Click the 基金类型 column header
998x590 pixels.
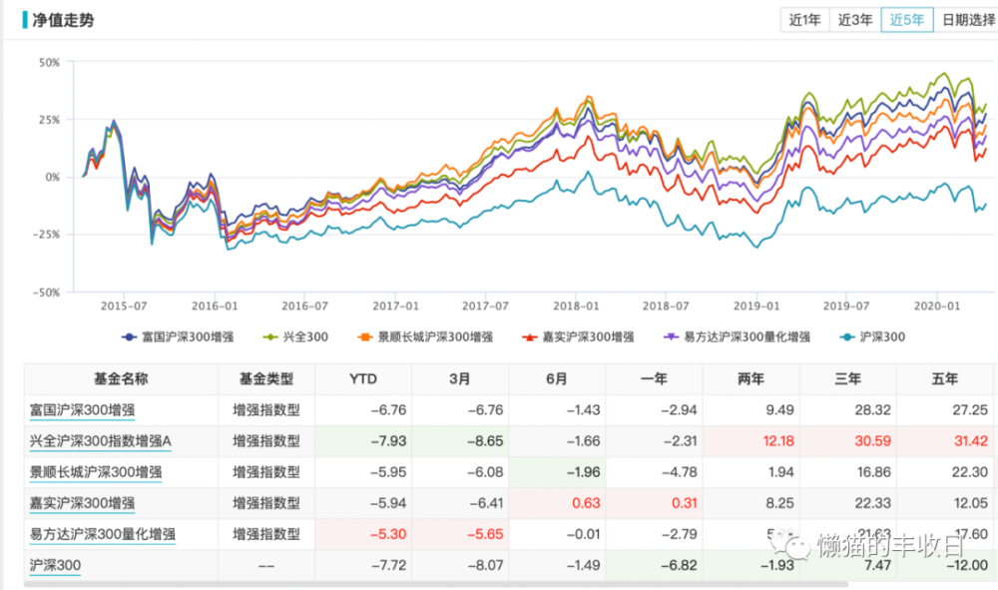263,379
